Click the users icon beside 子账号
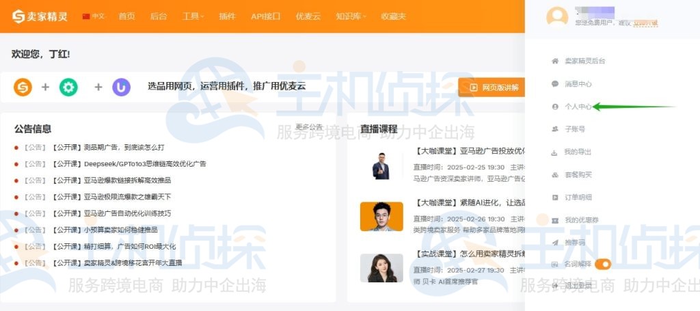700x311 pixels. [x=555, y=129]
